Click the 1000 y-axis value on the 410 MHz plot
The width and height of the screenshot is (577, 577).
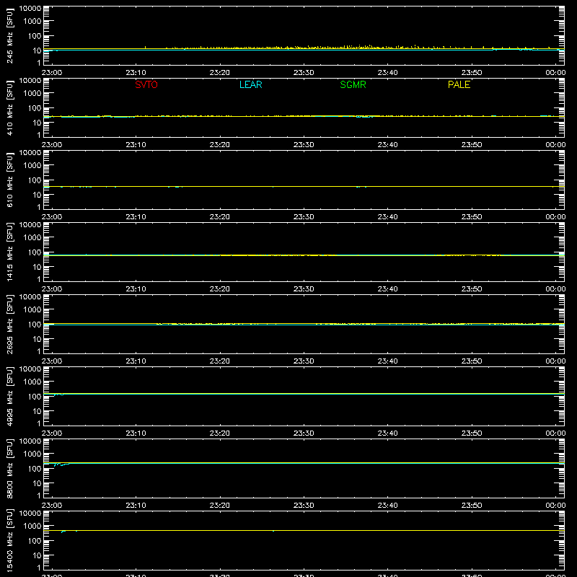[32, 93]
